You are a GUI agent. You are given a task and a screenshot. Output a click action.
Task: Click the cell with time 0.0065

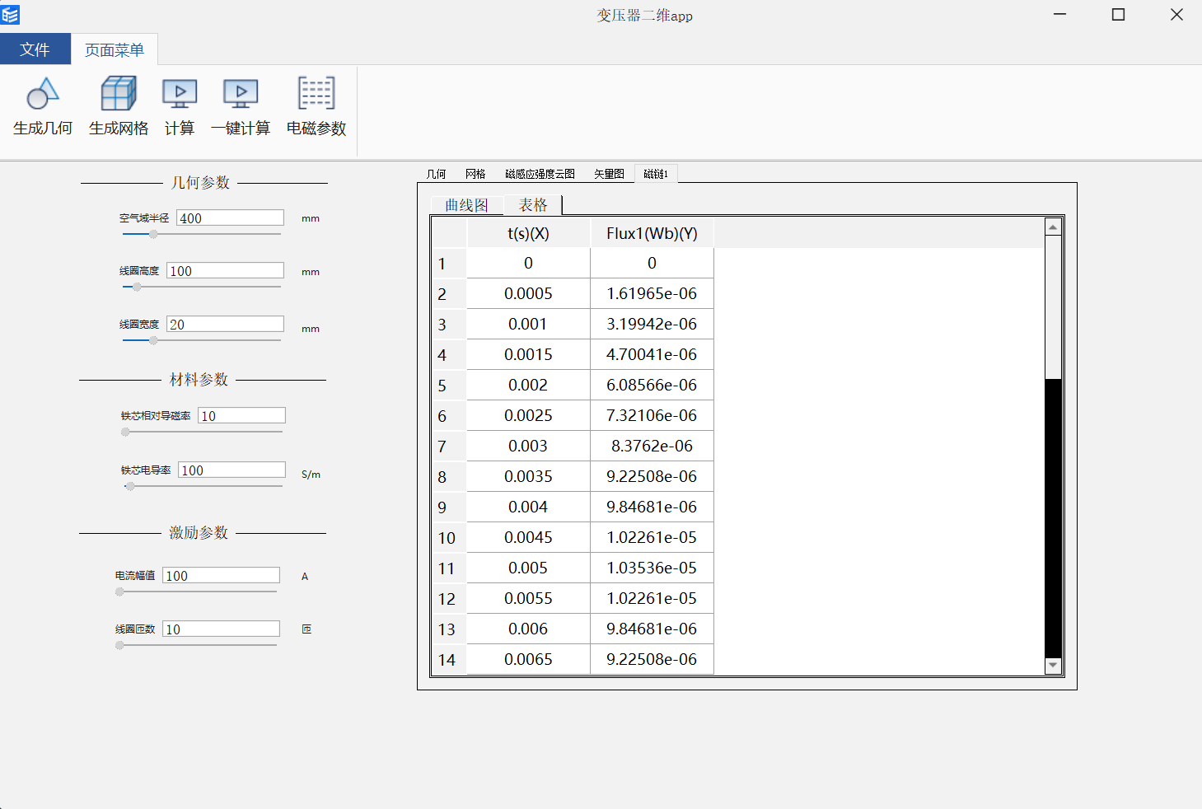click(x=528, y=660)
